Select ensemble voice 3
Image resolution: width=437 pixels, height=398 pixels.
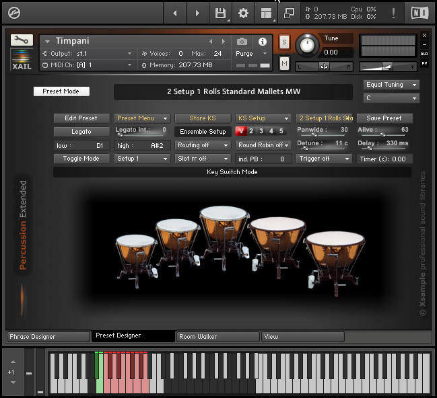click(261, 131)
